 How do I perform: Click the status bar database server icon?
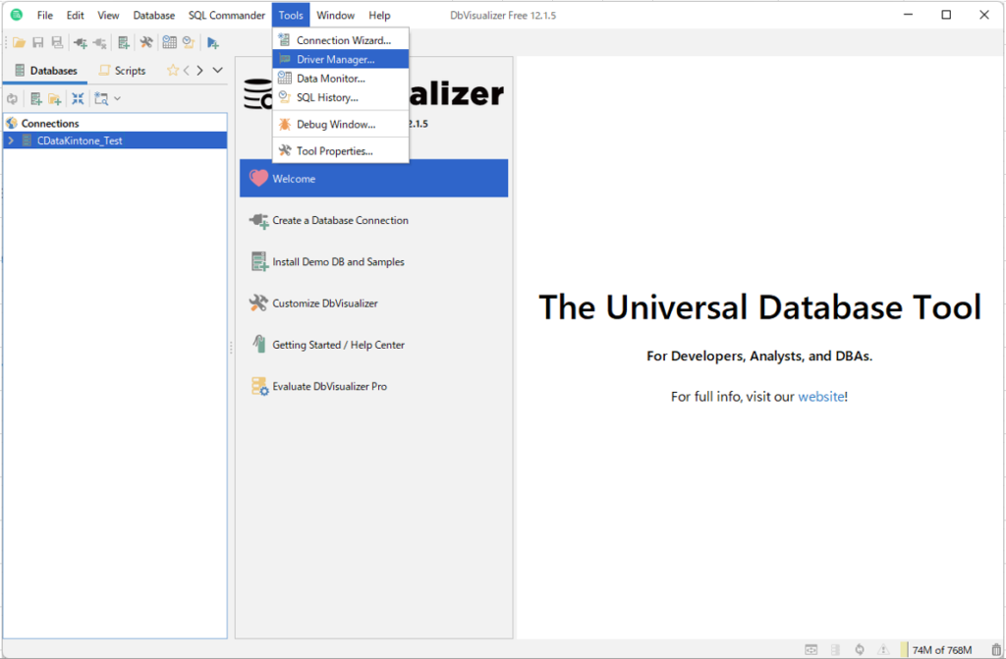pos(835,650)
